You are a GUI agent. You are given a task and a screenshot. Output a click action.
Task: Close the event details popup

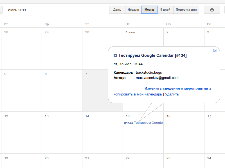point(215,51)
